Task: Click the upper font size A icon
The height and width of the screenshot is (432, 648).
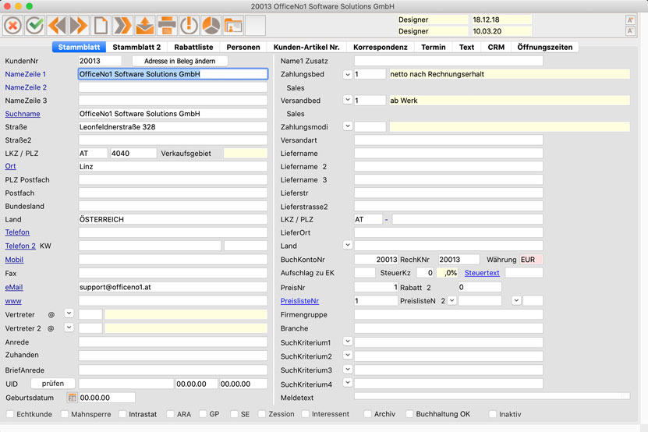Action: (630, 19)
